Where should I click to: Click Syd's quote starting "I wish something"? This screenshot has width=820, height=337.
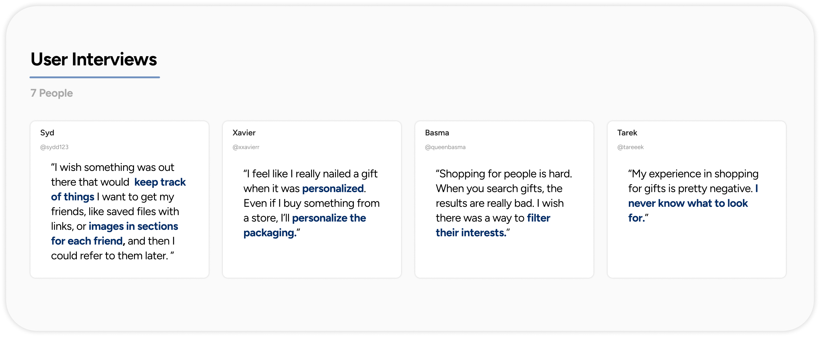(113, 168)
